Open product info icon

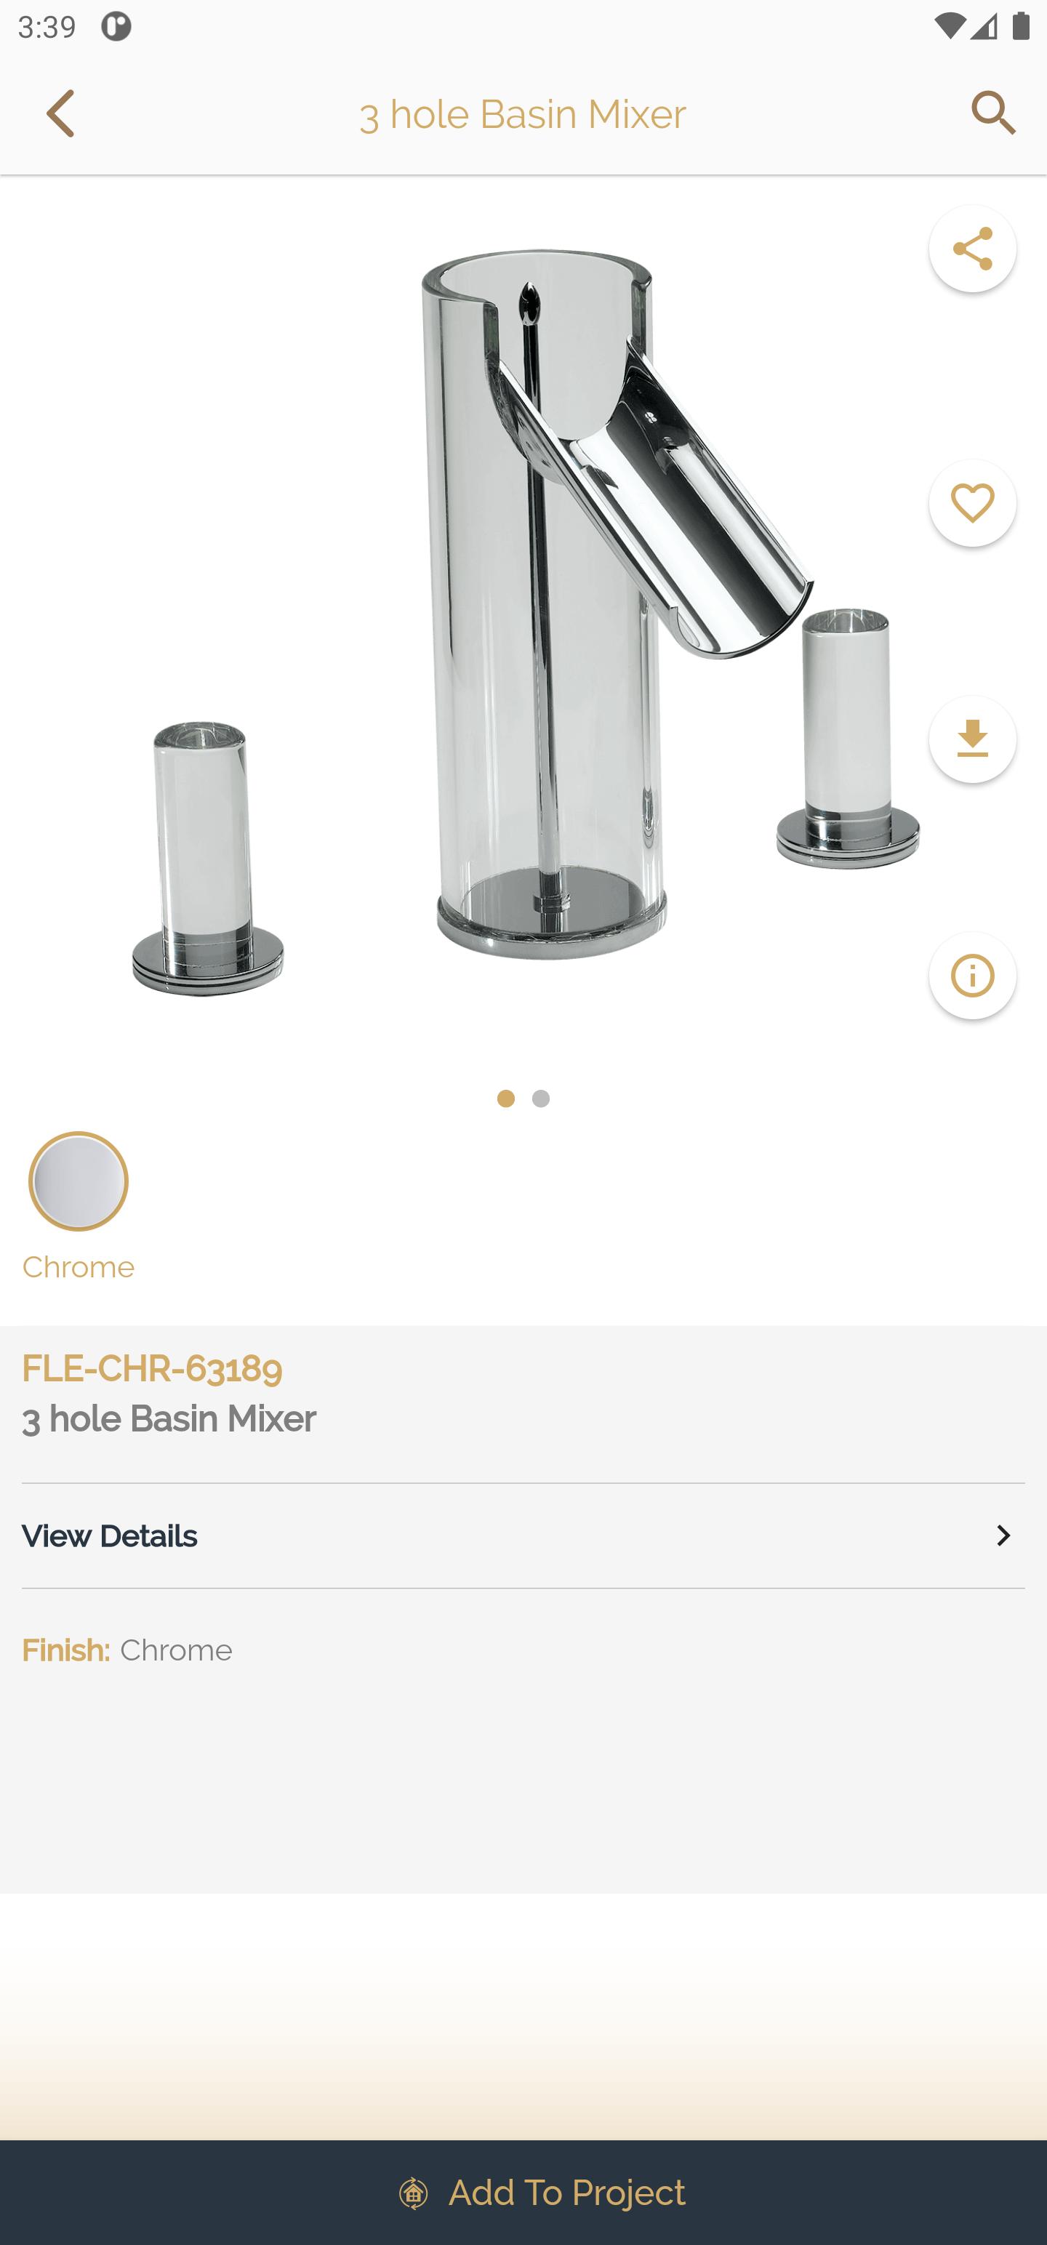[972, 976]
